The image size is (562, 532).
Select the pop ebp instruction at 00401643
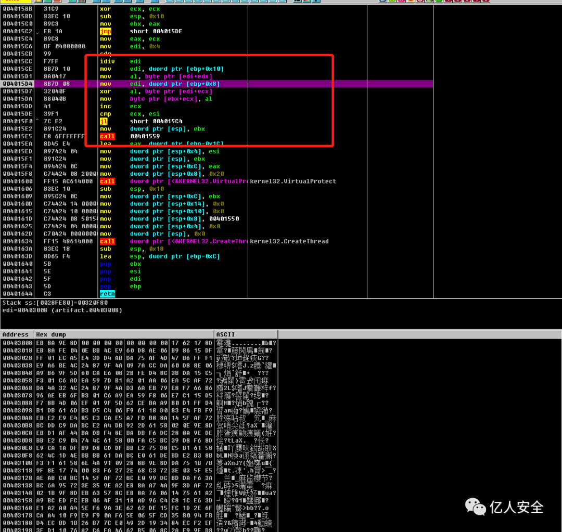point(120,287)
